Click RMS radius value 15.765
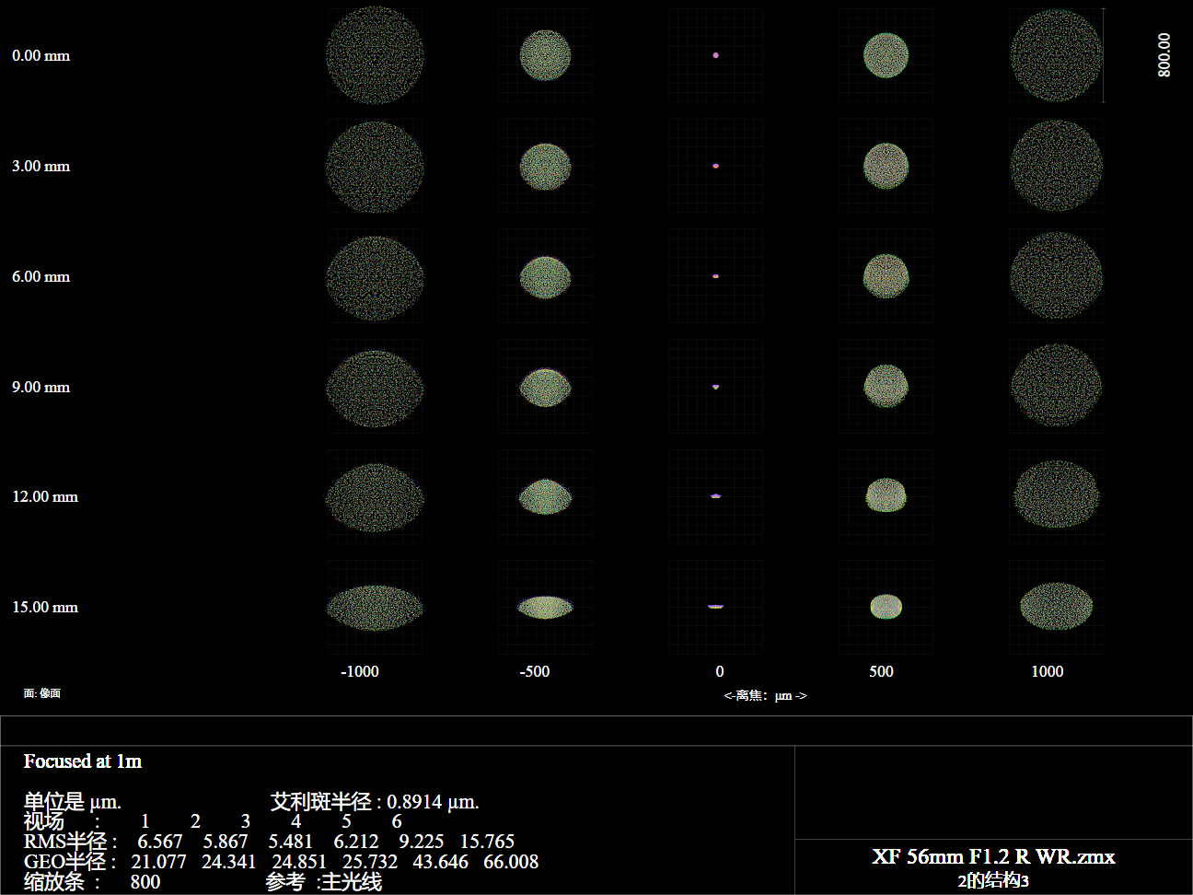Screen dimensions: 1193x895 [x=487, y=842]
